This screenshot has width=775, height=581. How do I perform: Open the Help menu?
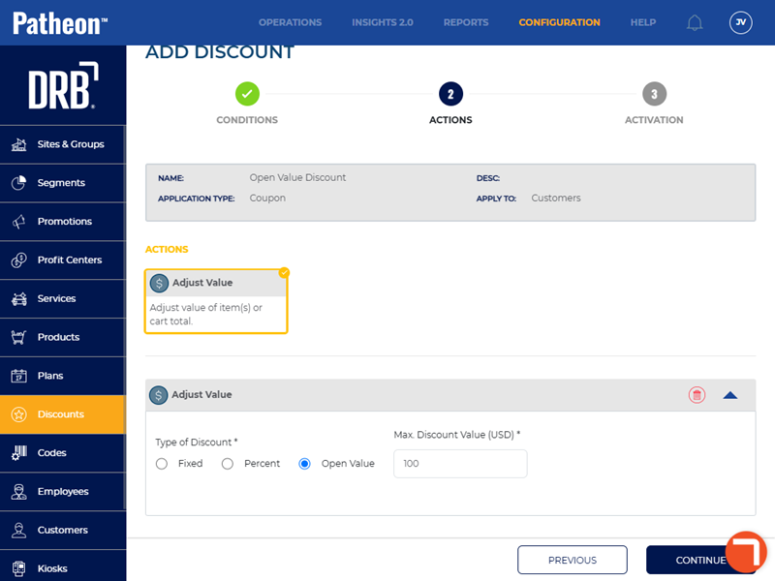click(643, 22)
